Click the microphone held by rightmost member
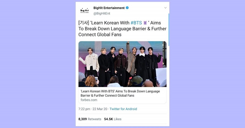The width and height of the screenshot is (245, 128). 161,55
